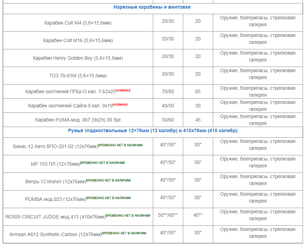Image resolution: width=304 pixels, height=244 pixels.
Task: Click value '30*' in the РОМВА мод.023 row
Action: pos(198,197)
